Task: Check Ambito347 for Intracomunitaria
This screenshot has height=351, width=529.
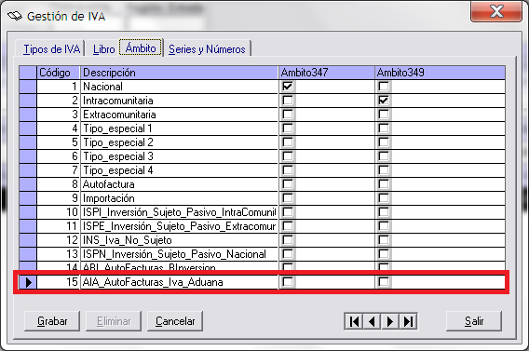Action: tap(288, 101)
